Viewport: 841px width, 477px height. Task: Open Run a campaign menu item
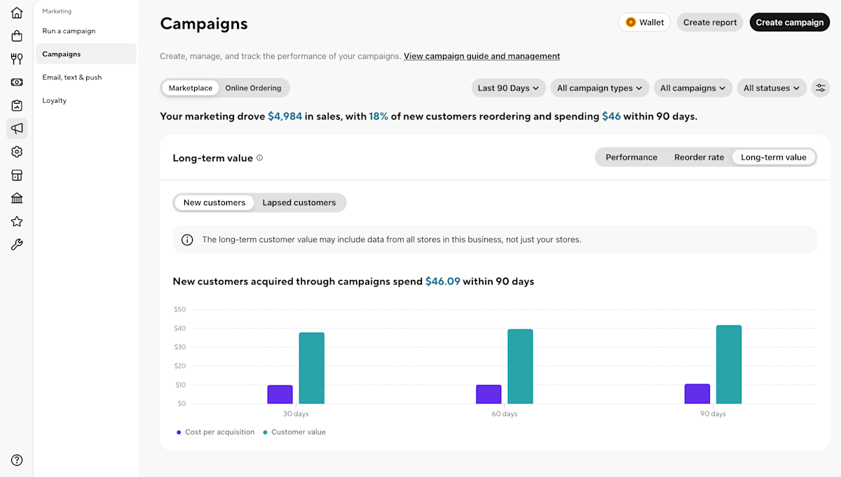coord(86,31)
